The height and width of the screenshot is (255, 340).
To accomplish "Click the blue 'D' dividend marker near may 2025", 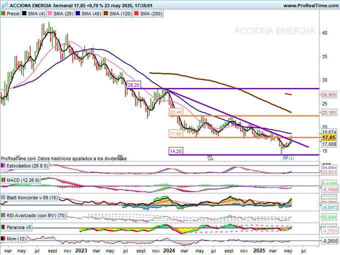I will pyautogui.click(x=285, y=157).
